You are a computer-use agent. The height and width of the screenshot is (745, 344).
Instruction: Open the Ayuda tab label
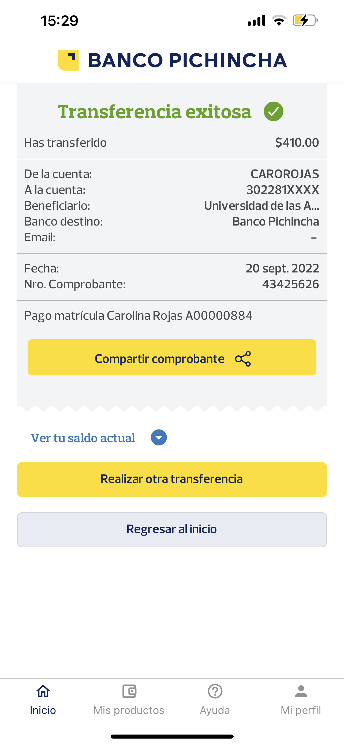215,710
